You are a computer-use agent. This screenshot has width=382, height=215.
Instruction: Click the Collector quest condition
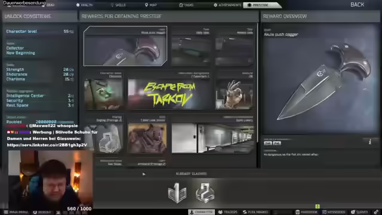coord(15,48)
